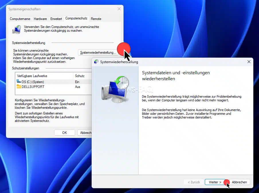
Task: Click the Computerschutz monitor icon
Action: pos(17,29)
